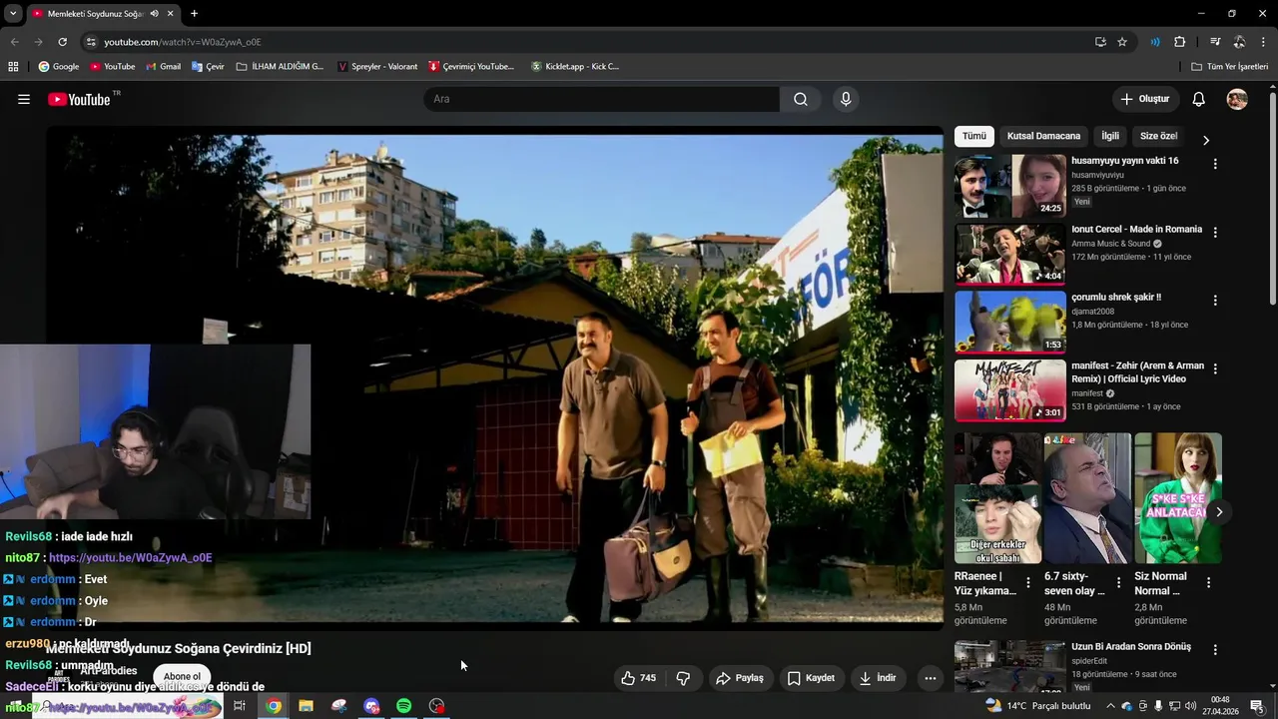
Task: Select the İlgili filter chip
Action: pyautogui.click(x=1110, y=136)
